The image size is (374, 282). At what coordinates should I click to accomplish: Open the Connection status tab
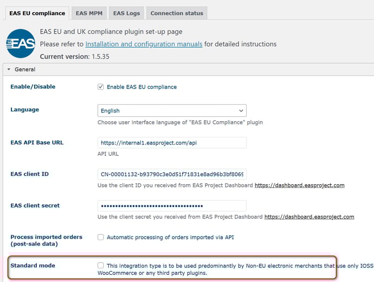click(177, 13)
